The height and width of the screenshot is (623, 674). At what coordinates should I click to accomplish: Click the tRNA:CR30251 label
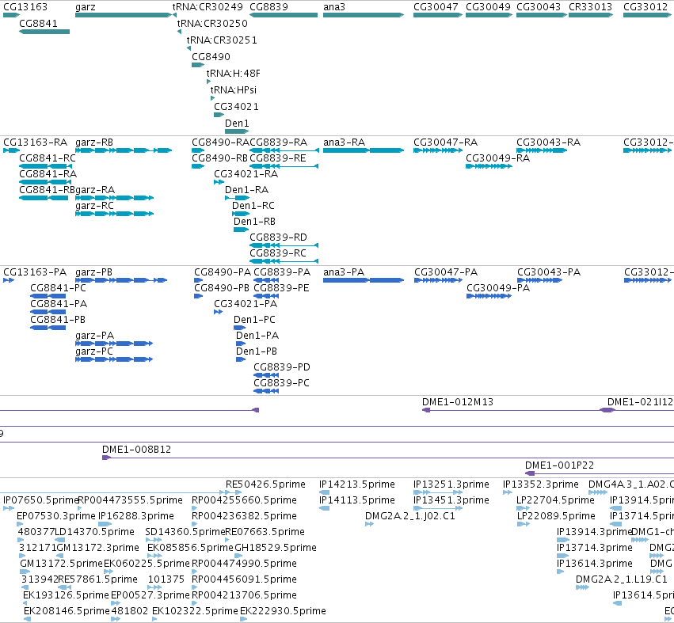click(x=222, y=40)
